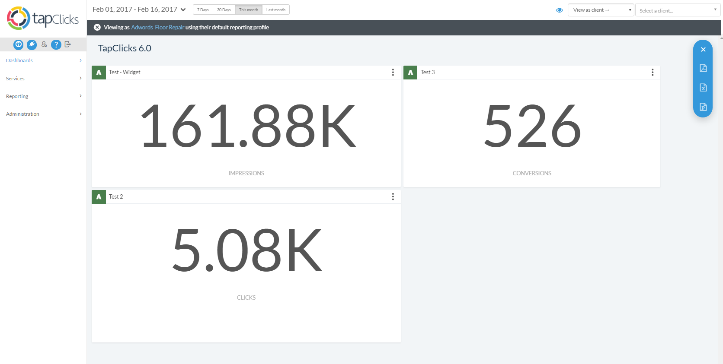Click the IMPRESSIONS label
The width and height of the screenshot is (723, 364).
[x=246, y=173]
